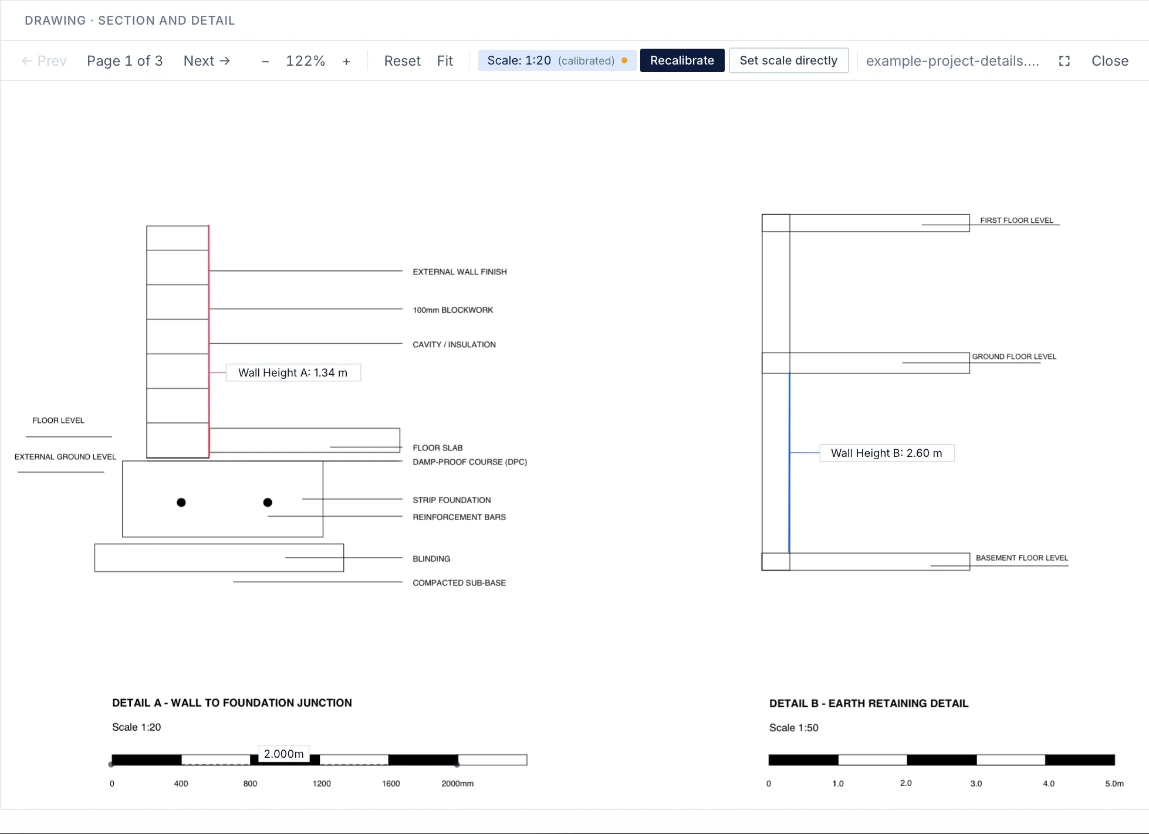Click the 2.000m calibration label

click(283, 754)
